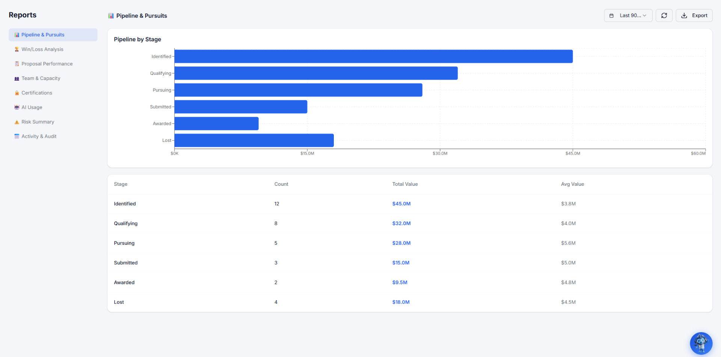Open the AI assistant chat bubble
Viewport: 721px width, 357px height.
coord(701,343)
